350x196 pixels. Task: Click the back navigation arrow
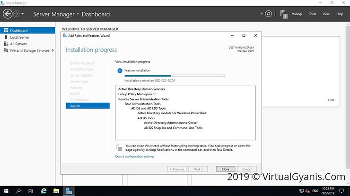[7, 14]
